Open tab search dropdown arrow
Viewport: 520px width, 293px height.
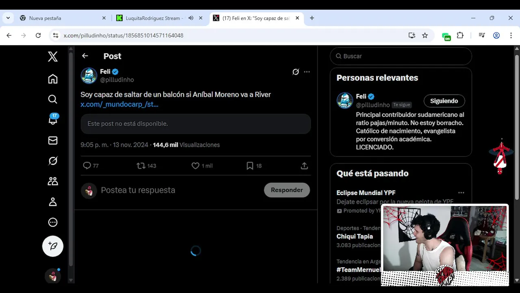pos(8,18)
